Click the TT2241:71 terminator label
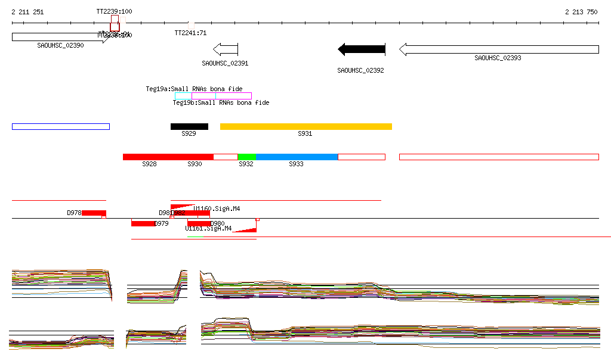Viewport: 611px width, 364px height. pos(190,33)
